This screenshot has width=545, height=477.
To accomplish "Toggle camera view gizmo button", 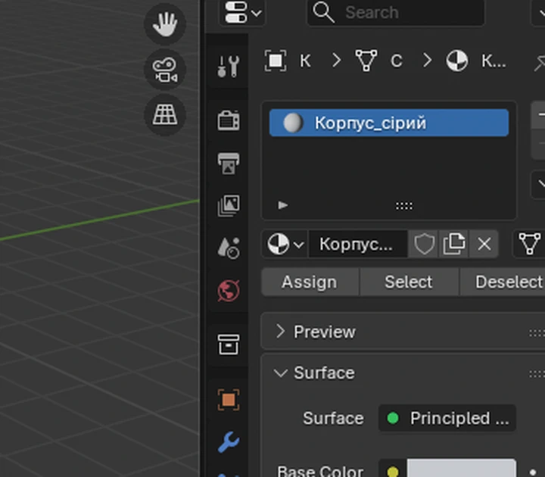I will click(165, 70).
